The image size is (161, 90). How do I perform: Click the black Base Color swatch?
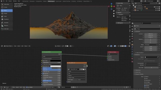(x=56, y=61)
